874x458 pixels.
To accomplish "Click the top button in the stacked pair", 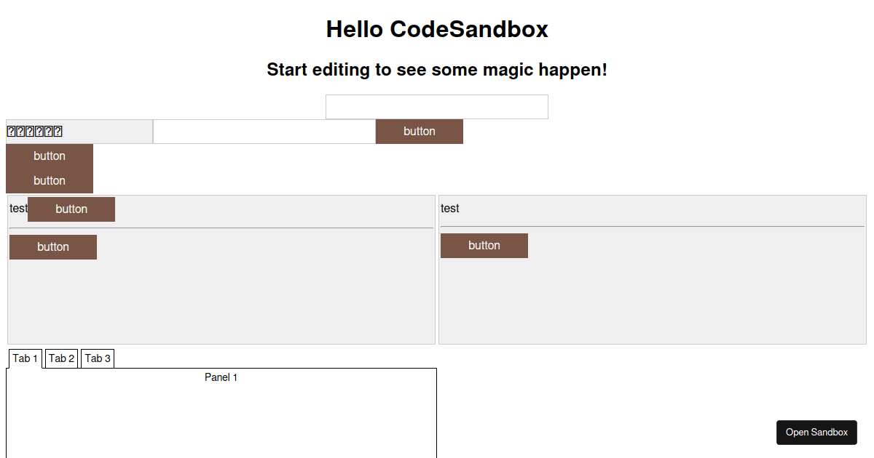I will (x=50, y=156).
